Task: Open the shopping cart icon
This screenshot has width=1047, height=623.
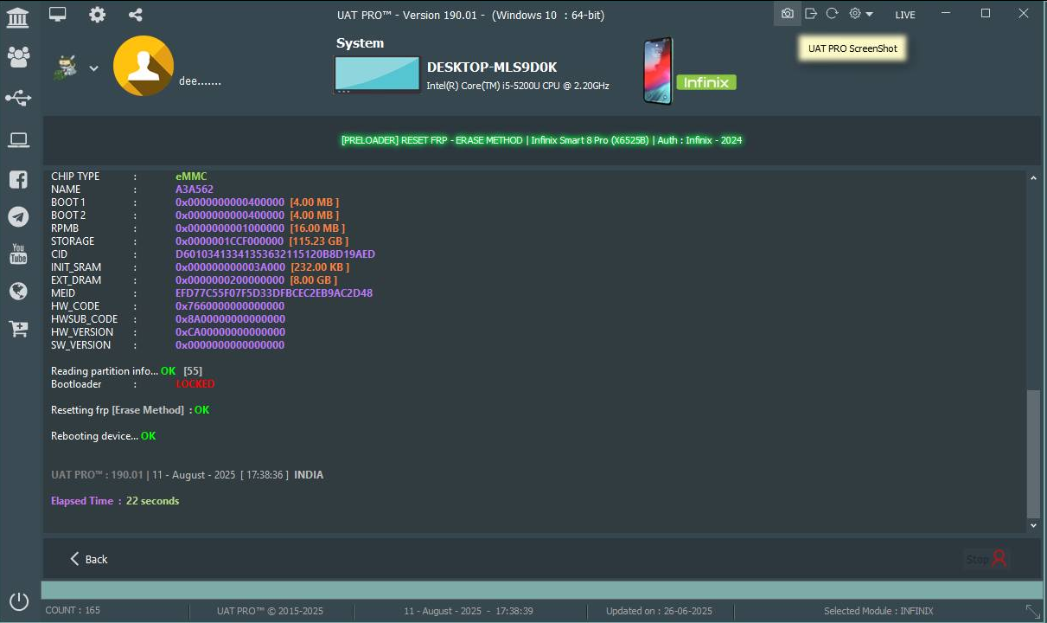Action: coord(18,329)
